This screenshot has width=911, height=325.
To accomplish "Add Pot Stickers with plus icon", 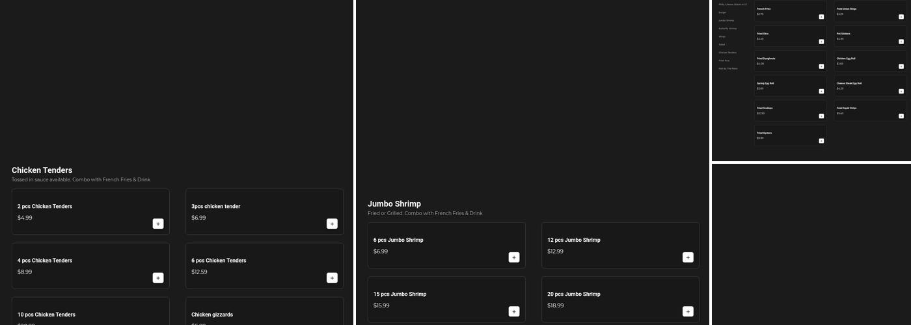I will 901,42.
